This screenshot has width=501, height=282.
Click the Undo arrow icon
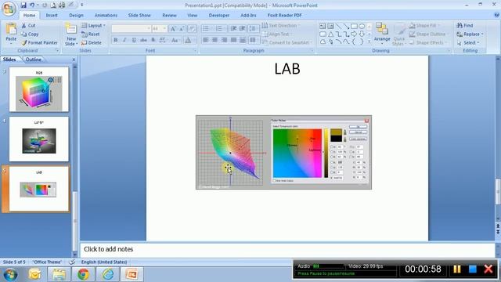[x=32, y=5]
